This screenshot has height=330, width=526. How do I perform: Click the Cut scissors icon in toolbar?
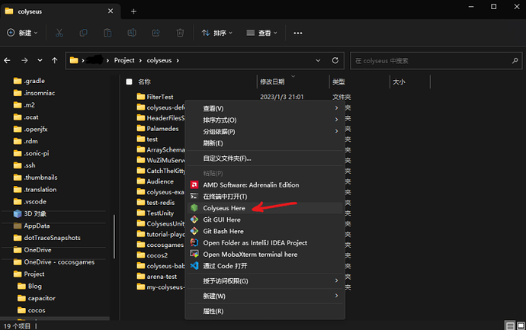[x=59, y=33]
